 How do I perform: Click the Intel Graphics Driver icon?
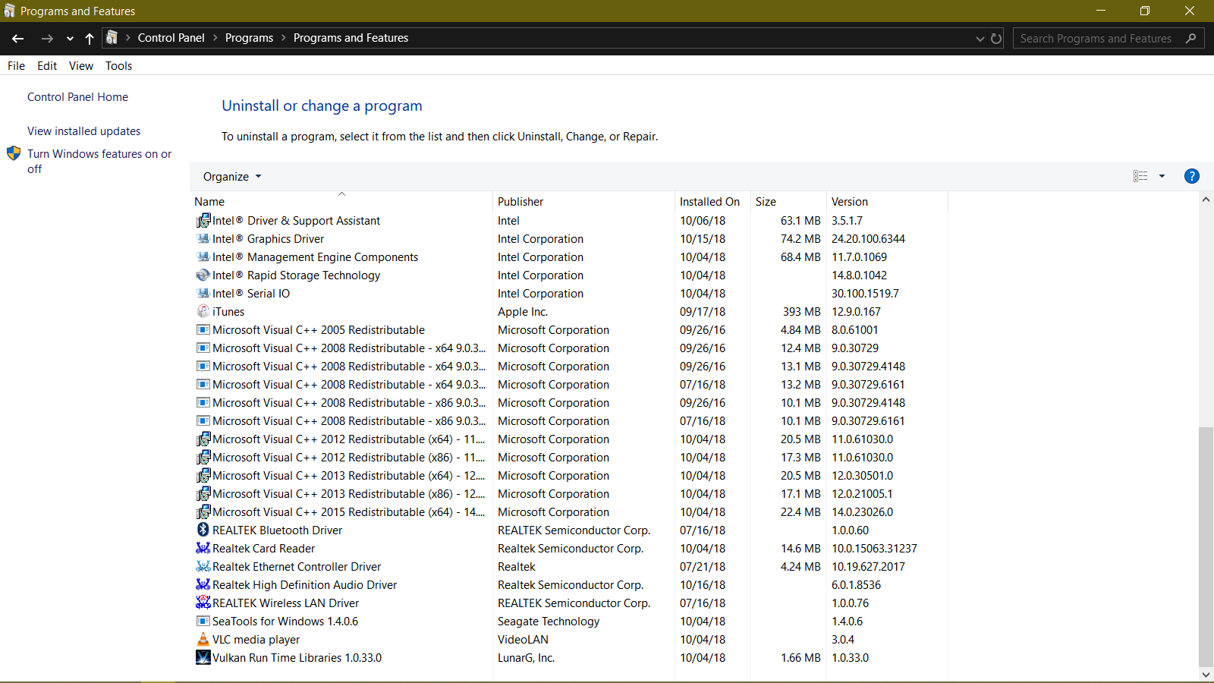tap(203, 239)
